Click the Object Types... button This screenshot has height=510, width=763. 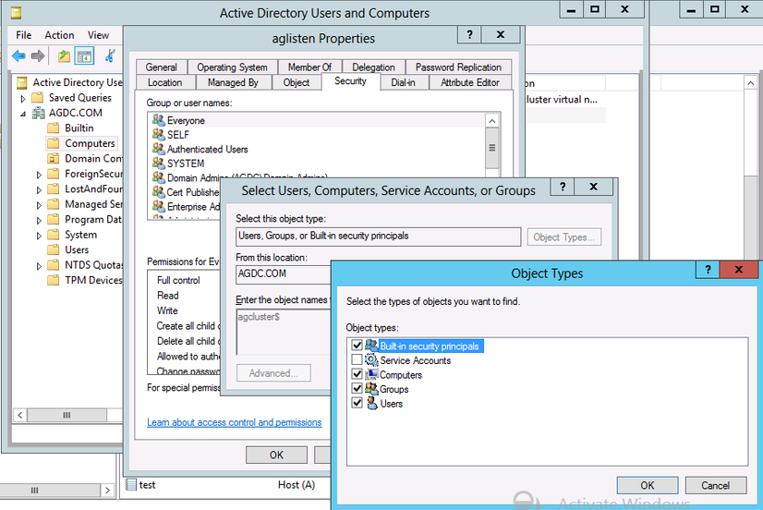tap(564, 237)
